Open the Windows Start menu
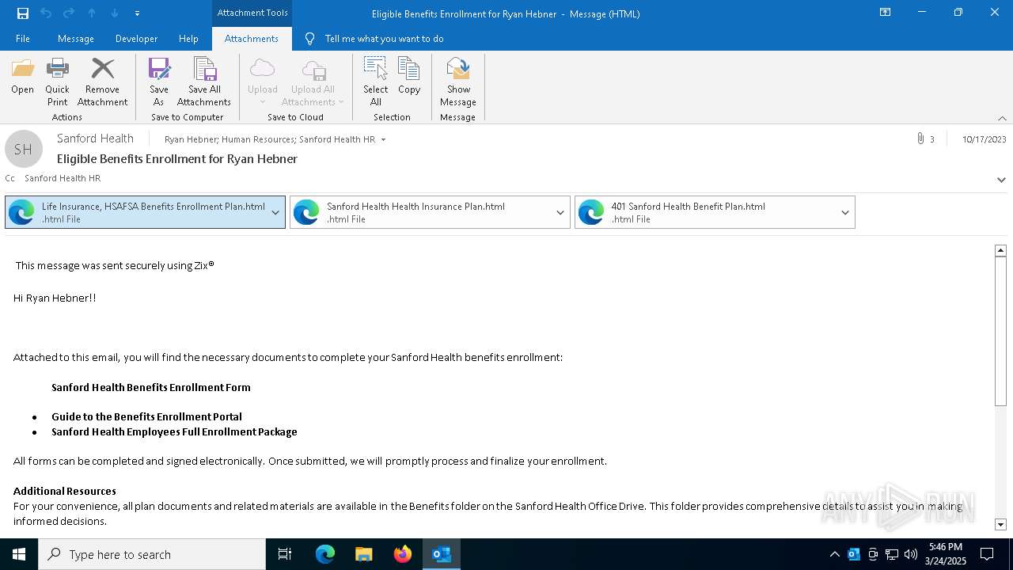 19,554
